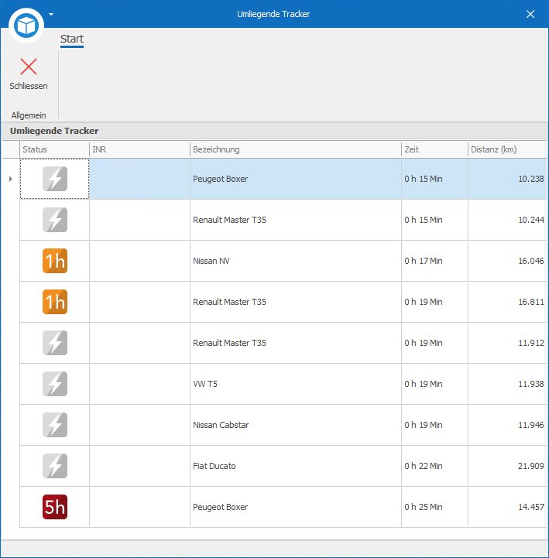Screen dimensions: 549x558
Task: Click the empty INR cell for Fiat Ducato
Action: tap(139, 466)
